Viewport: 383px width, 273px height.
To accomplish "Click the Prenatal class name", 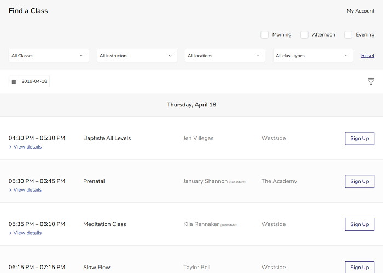I will click(94, 181).
